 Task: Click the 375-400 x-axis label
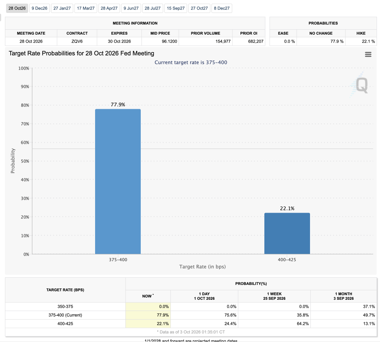(x=118, y=259)
